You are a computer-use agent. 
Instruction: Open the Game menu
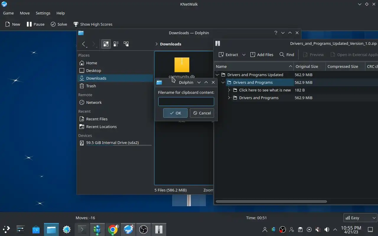pyautogui.click(x=8, y=13)
